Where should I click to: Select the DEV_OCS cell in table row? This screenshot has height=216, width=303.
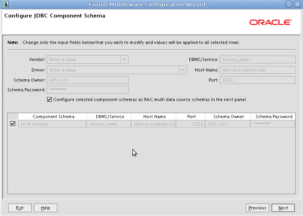pos(227,124)
